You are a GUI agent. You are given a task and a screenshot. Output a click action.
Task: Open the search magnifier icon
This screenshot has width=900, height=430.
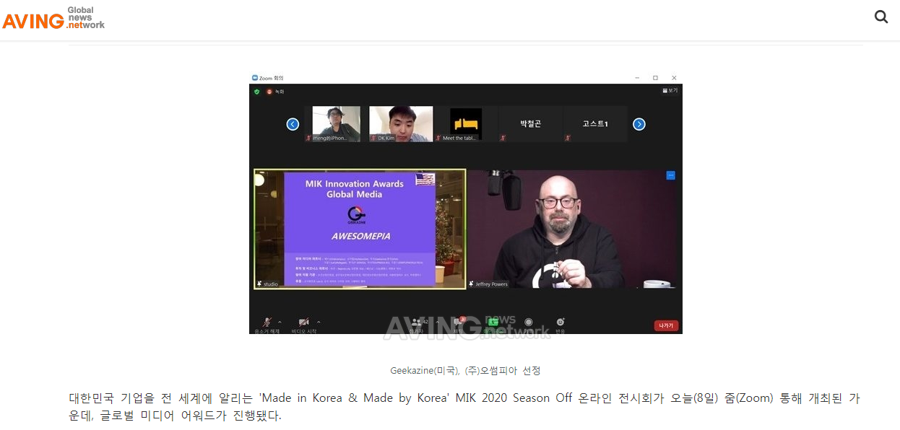pos(881,17)
